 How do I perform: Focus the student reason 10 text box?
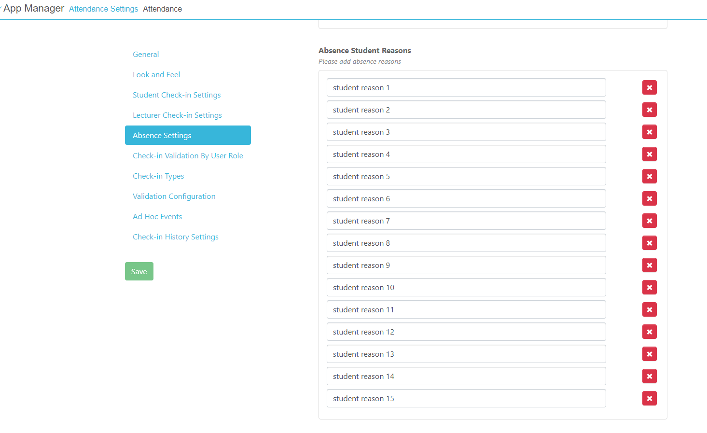(466, 287)
